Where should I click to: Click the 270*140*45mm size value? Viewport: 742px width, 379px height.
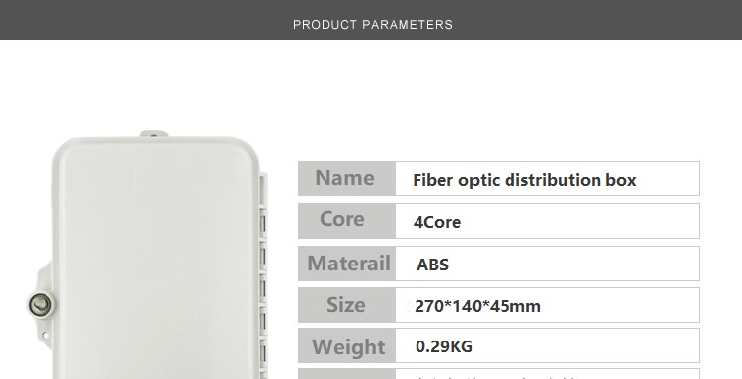tap(478, 306)
